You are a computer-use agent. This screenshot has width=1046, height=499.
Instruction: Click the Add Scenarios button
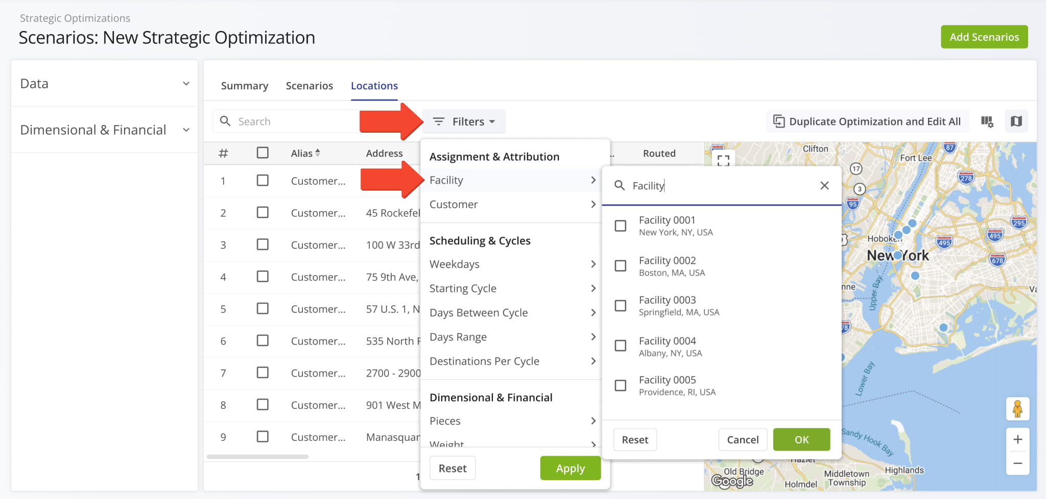[x=984, y=37]
